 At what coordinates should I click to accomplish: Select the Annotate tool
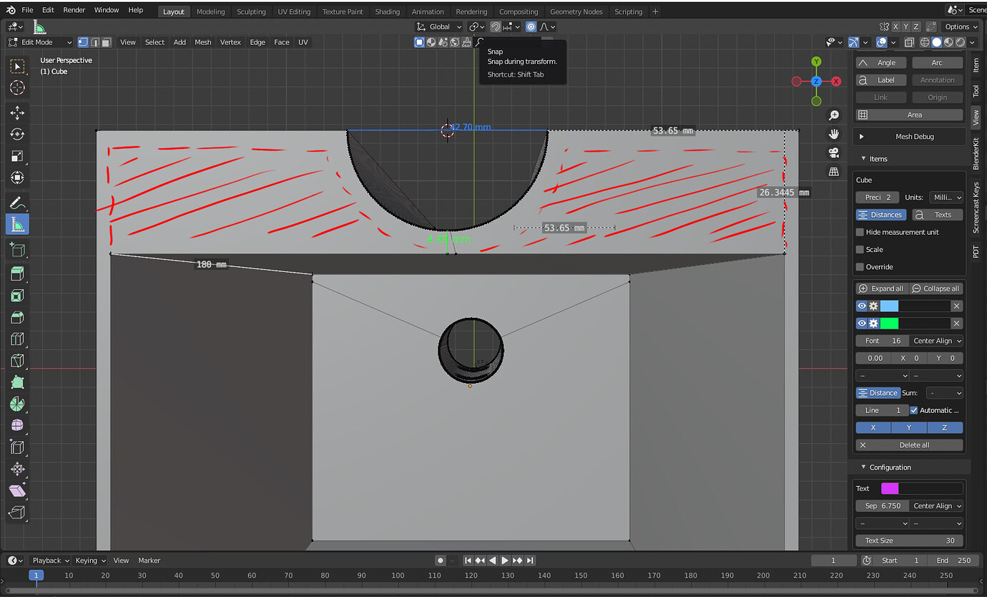click(x=16, y=203)
